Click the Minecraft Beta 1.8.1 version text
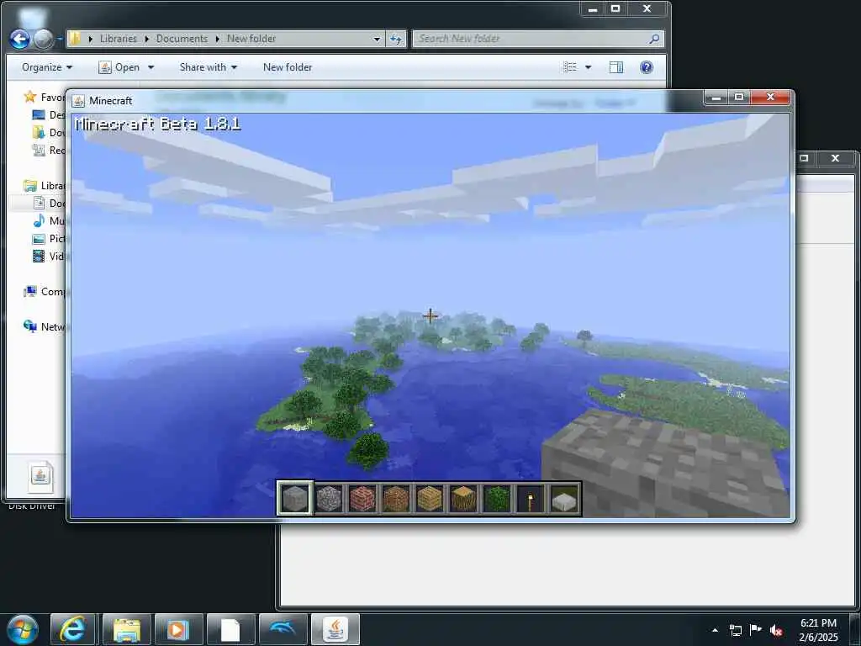Screen dimensions: 861x646 coord(157,124)
